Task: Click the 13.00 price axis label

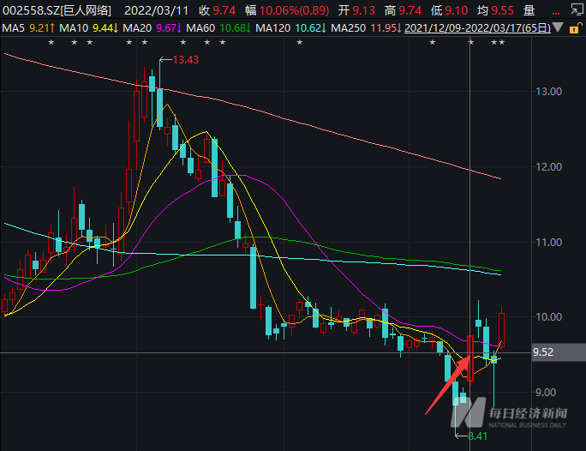Action: [x=548, y=92]
